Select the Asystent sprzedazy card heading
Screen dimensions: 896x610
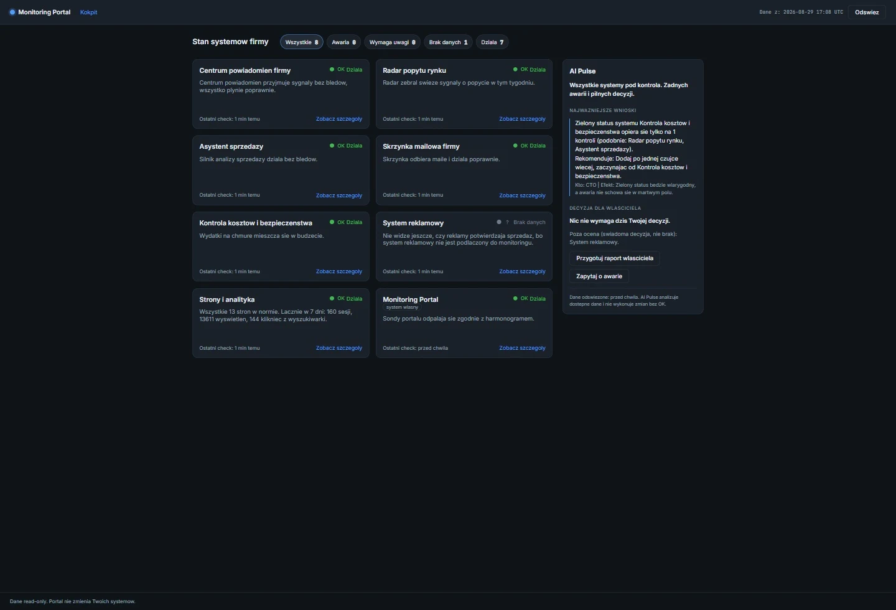click(231, 146)
